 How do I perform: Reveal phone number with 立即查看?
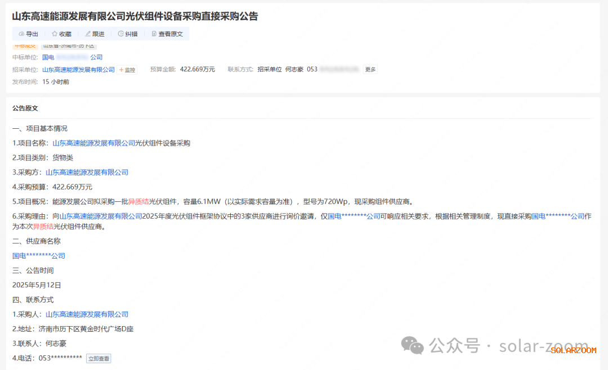(x=99, y=358)
